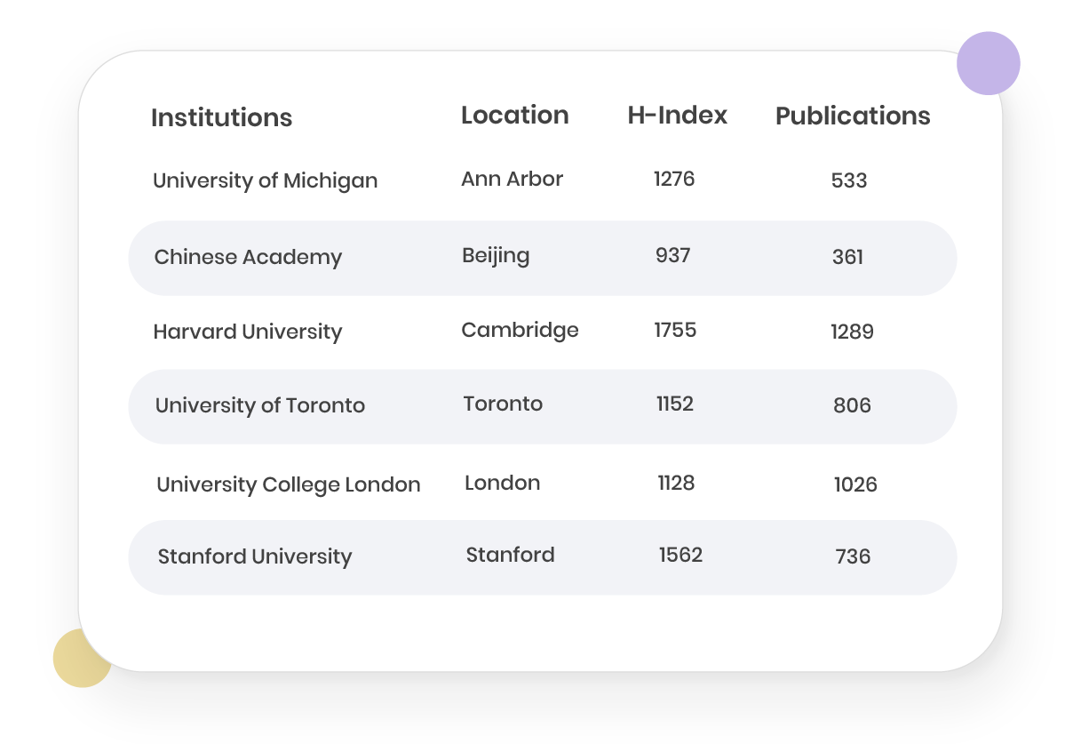Select the University of Michigan row name
The image size is (1073, 744).
pyautogui.click(x=265, y=180)
